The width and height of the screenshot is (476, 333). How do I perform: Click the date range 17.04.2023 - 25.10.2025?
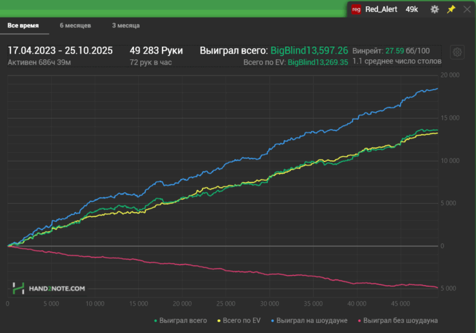[60, 51]
